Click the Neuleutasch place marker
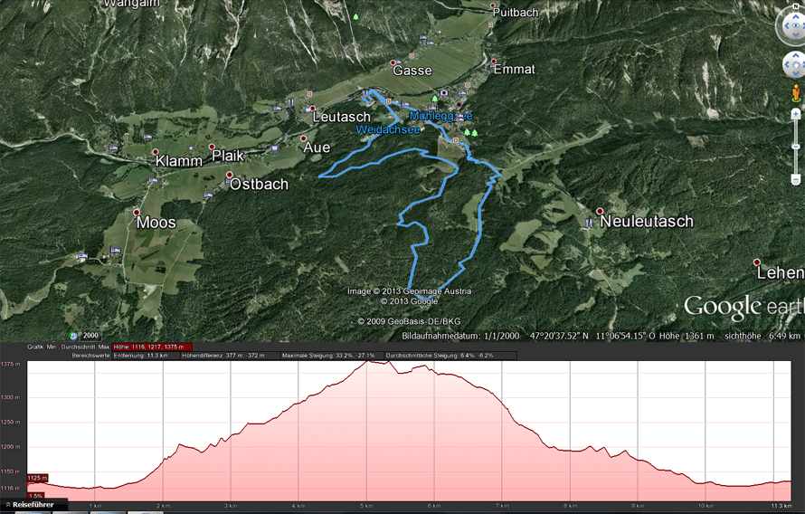The height and width of the screenshot is (514, 805). tap(599, 211)
